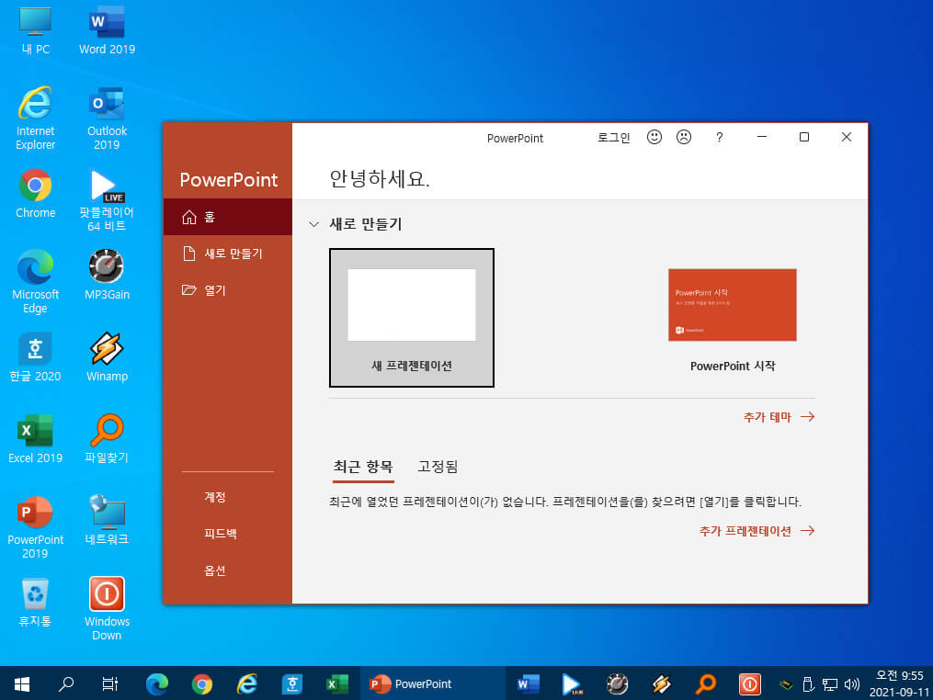Open the PowerPoint 시작 template thumbnail
Screen dimensions: 933x700
(x=733, y=304)
